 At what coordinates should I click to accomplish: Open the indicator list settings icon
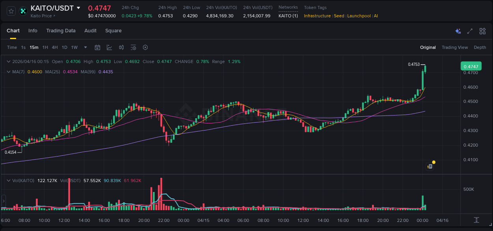[x=133, y=47]
